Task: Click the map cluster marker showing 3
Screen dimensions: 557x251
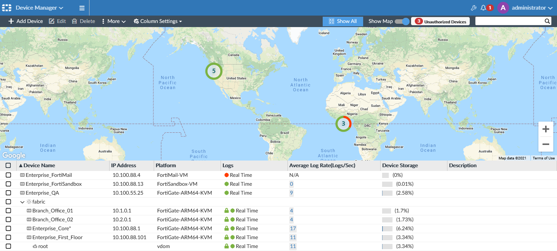Action: point(343,124)
